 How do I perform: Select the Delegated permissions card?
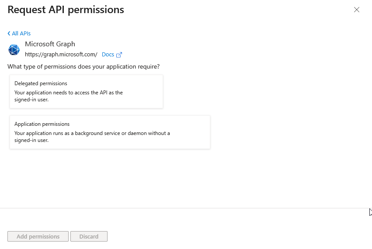click(86, 91)
